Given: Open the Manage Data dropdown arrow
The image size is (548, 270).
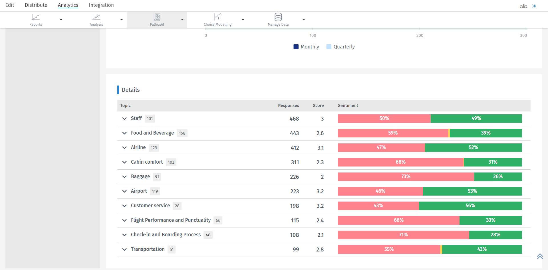Looking at the screenshot, I should click(303, 20).
